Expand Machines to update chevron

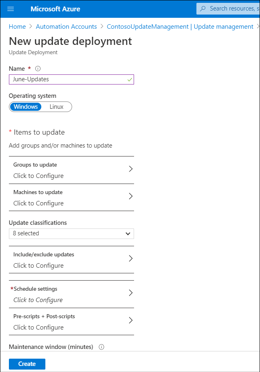130,196
